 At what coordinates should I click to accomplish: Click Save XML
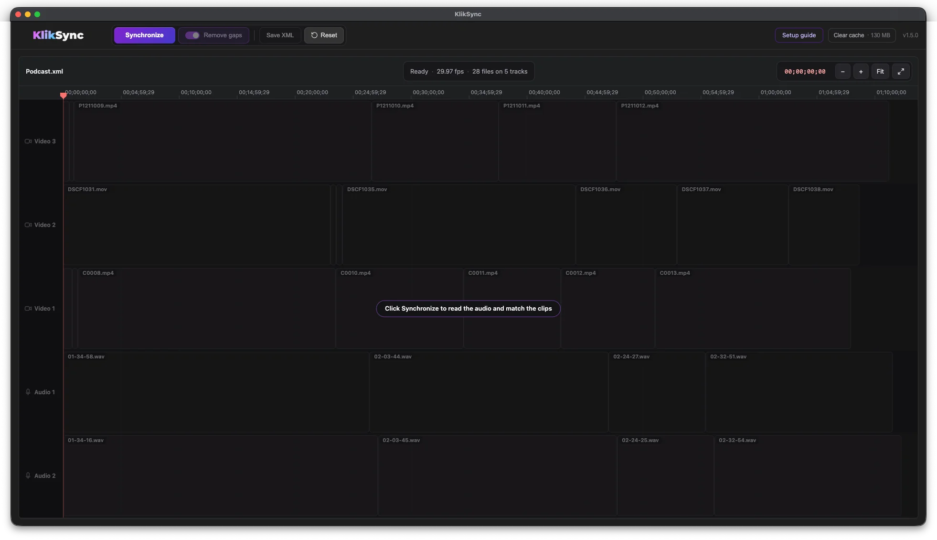pos(280,35)
